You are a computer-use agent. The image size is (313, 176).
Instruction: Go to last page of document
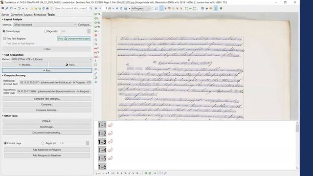pos(117,8)
